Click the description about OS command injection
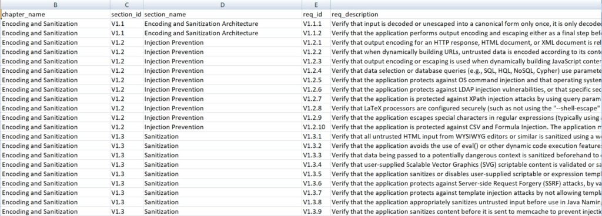 point(466,80)
